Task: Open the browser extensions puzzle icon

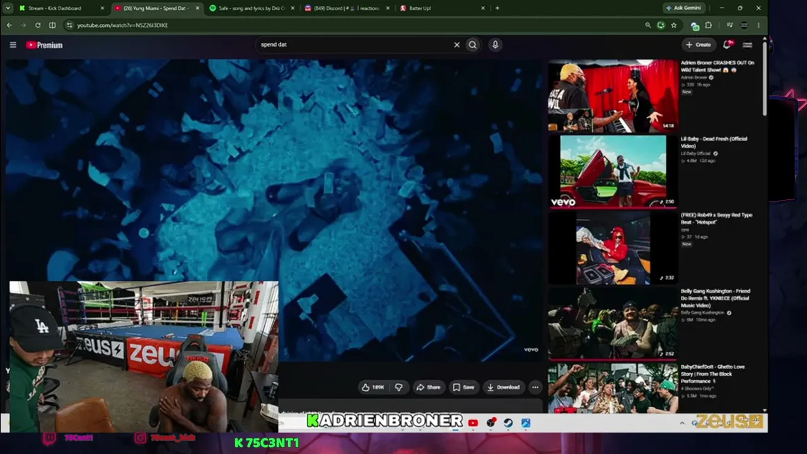Action: point(709,25)
